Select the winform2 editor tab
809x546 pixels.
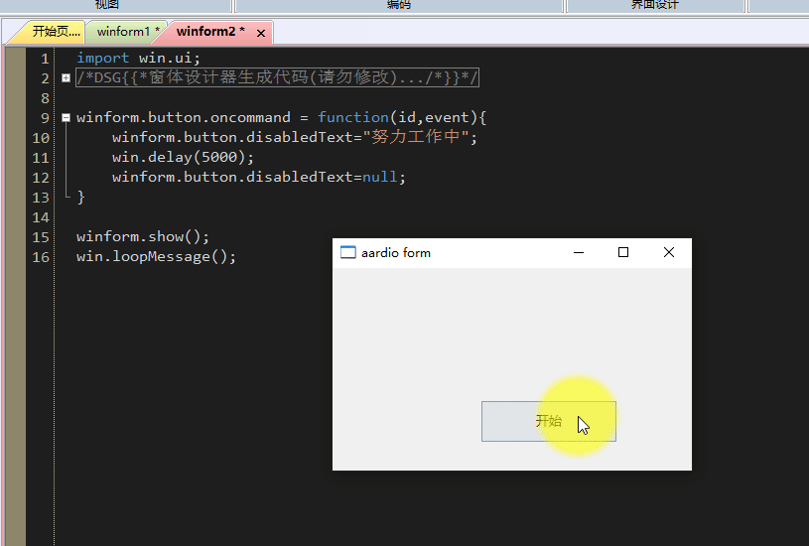[209, 32]
